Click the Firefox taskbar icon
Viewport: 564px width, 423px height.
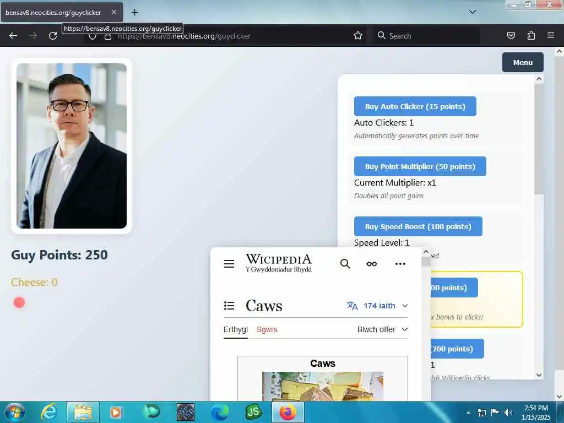(x=288, y=412)
